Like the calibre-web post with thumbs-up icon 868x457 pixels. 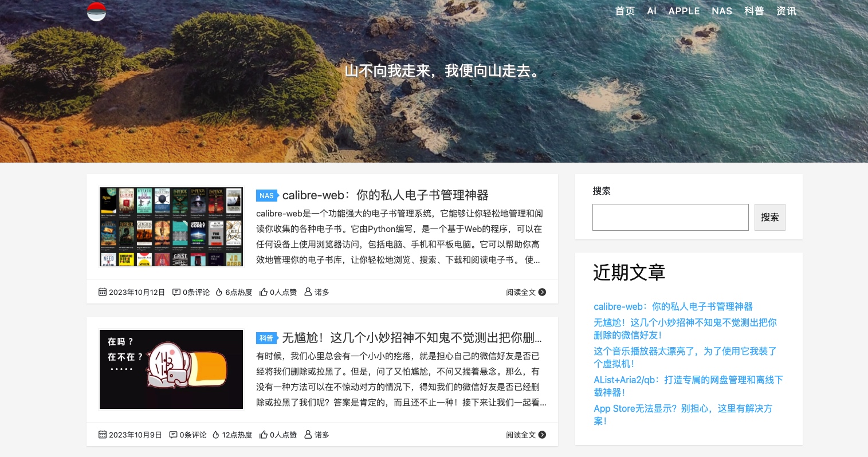264,292
